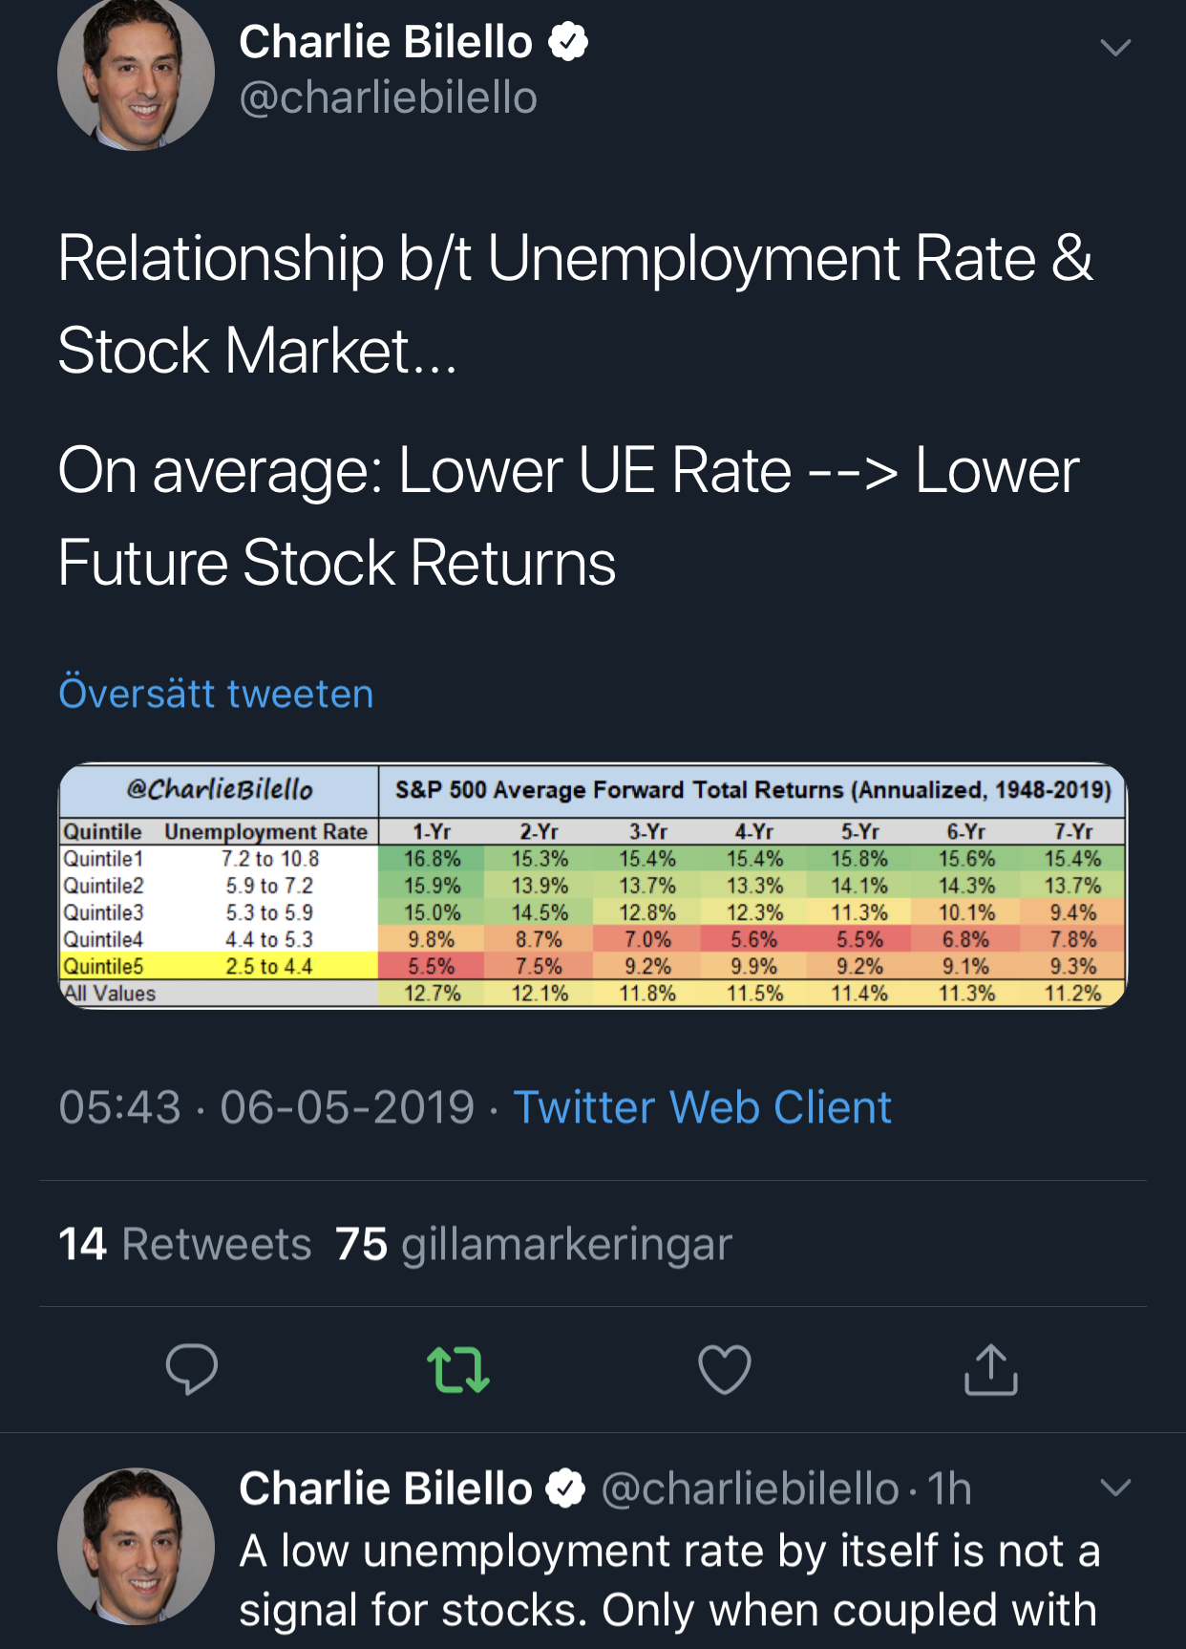Click Charlie Bilello's name in the header
Viewport: 1186px width, 1649px height.
pos(386,42)
